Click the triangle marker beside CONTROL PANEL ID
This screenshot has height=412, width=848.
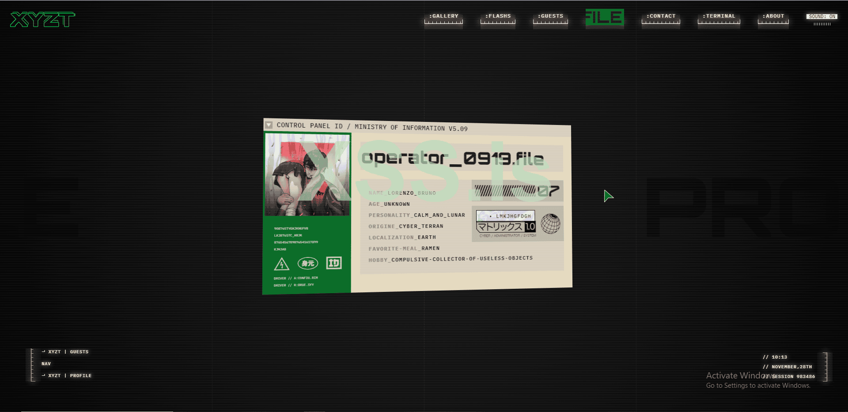pos(269,125)
